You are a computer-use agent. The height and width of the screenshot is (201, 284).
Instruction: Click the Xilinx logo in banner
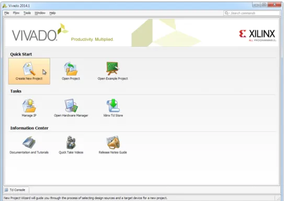click(x=257, y=36)
